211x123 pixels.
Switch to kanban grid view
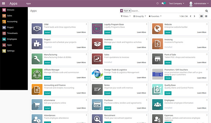coord(201,16)
